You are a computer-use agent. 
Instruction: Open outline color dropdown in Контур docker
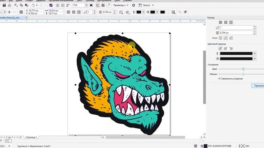[x=255, y=53]
